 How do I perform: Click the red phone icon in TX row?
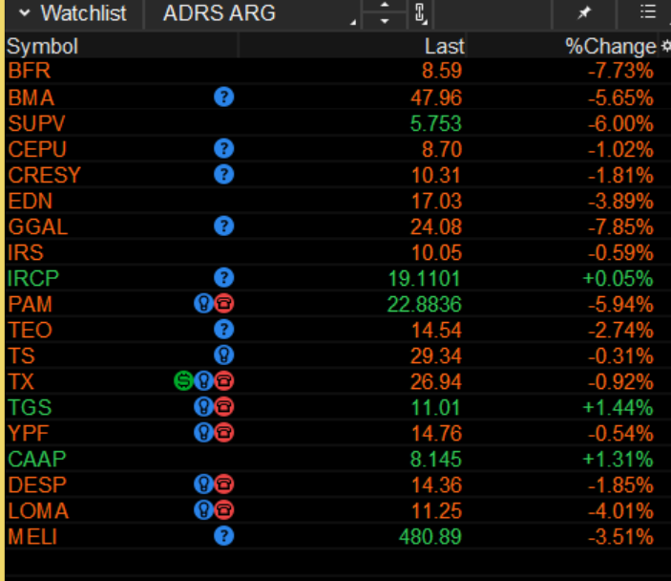(223, 381)
